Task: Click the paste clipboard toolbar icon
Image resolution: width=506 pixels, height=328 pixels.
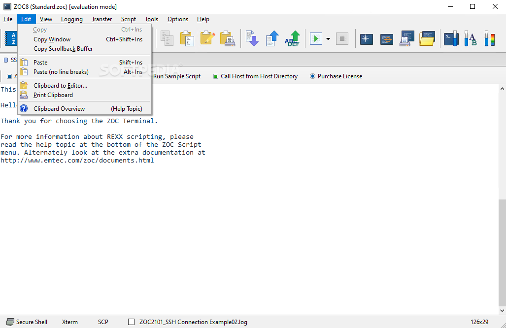Action: pos(187,39)
